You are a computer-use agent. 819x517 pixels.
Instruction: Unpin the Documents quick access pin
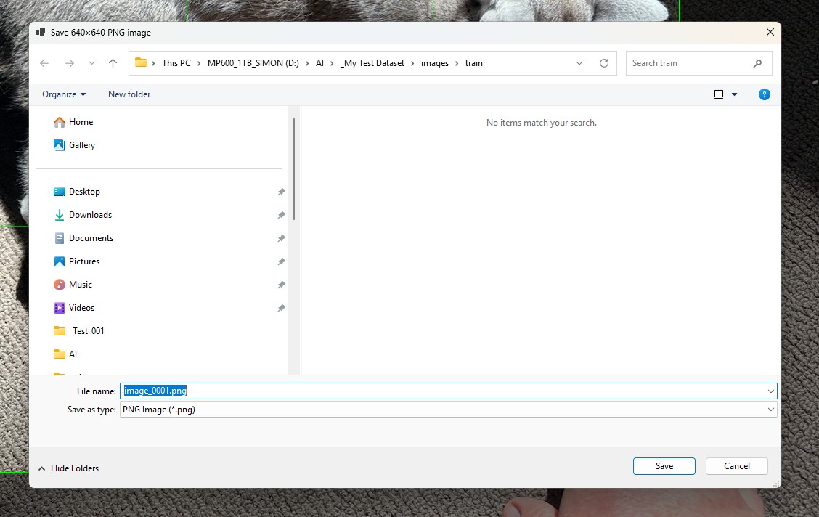tap(281, 238)
